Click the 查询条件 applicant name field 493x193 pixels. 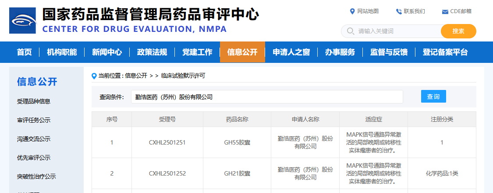(x=266, y=97)
